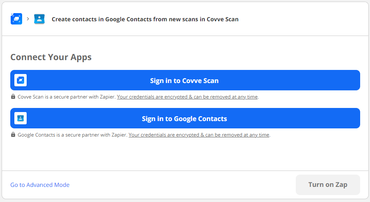Click the Covve Scan logo inside sign-in button
Screen dimensions: 370x202
pyautogui.click(x=21, y=80)
